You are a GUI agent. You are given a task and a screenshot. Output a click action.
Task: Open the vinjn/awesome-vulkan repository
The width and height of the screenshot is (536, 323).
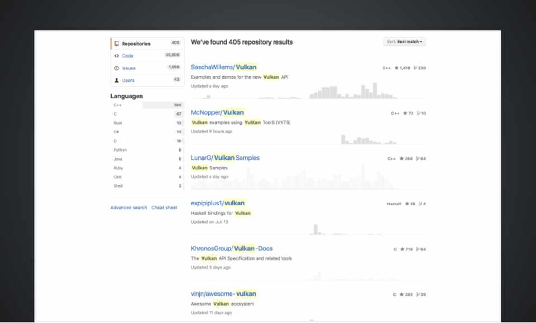pyautogui.click(x=223, y=294)
